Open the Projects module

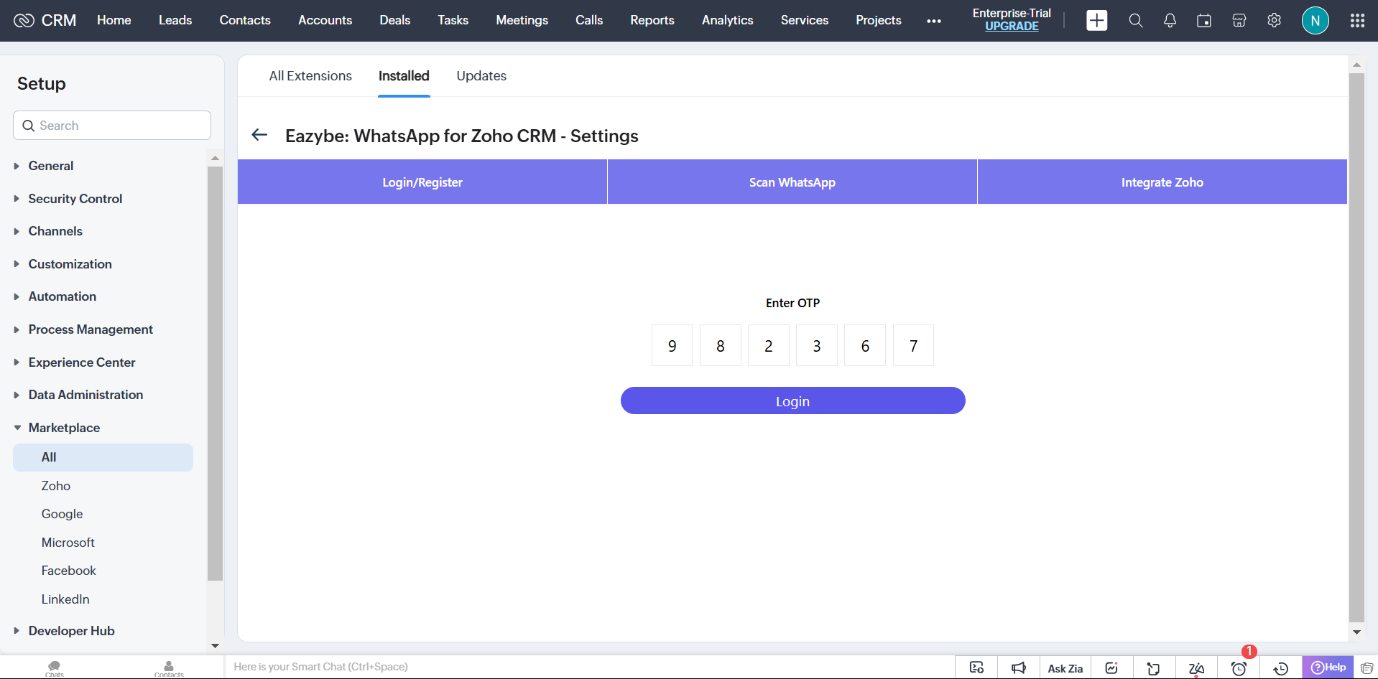(x=879, y=20)
